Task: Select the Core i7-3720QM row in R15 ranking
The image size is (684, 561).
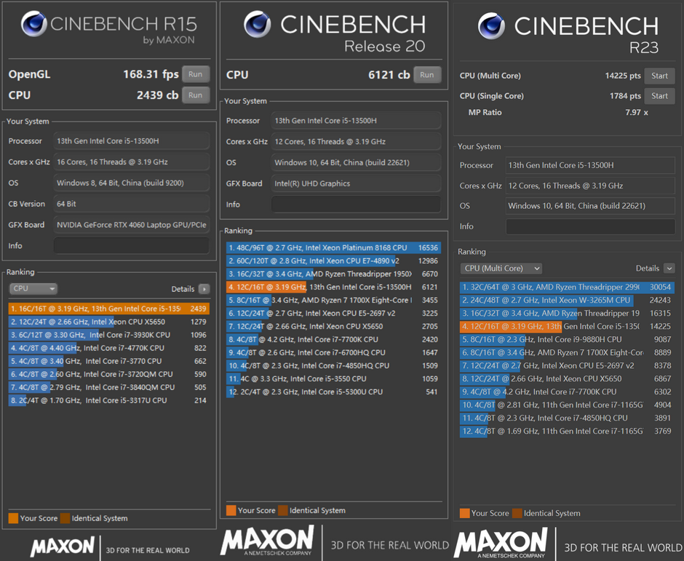Action: pyautogui.click(x=108, y=374)
